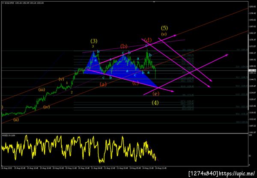This screenshot has width=257, height=178.
Task: Open the https://upic.me/ link
Action: (237, 173)
